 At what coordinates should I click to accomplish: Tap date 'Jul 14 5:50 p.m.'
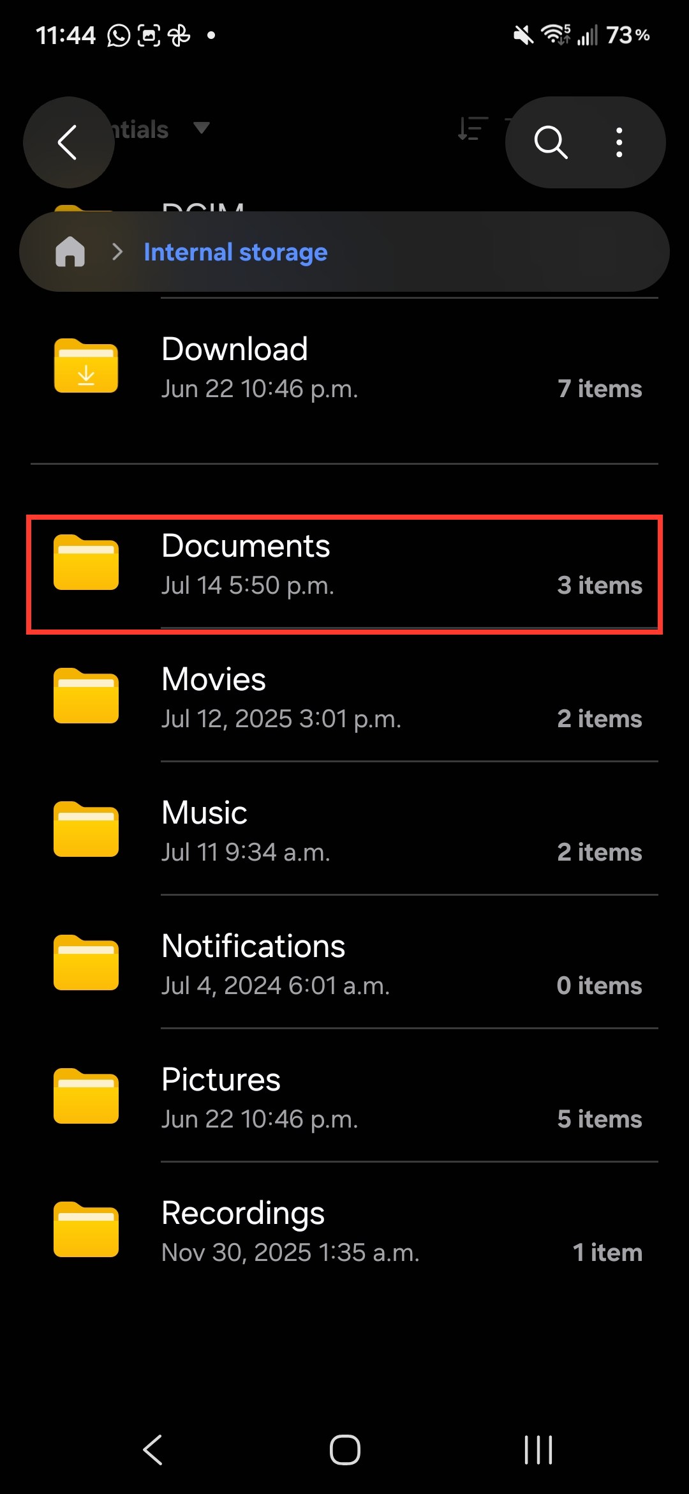click(x=248, y=585)
